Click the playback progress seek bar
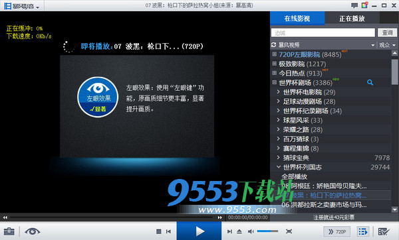The image size is (399, 240). [x=112, y=217]
